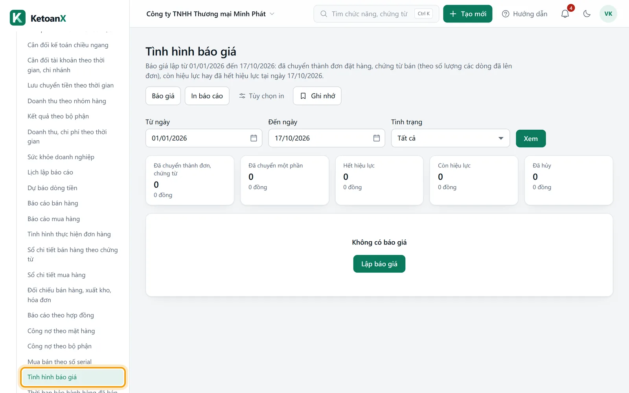The height and width of the screenshot is (393, 629).
Task: Select Báo cáo bán hàng in sidebar
Action: [53, 203]
